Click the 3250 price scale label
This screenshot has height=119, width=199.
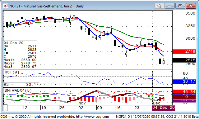tap(190, 26)
